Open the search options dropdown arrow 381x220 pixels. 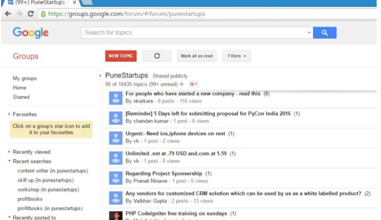tap(309, 33)
